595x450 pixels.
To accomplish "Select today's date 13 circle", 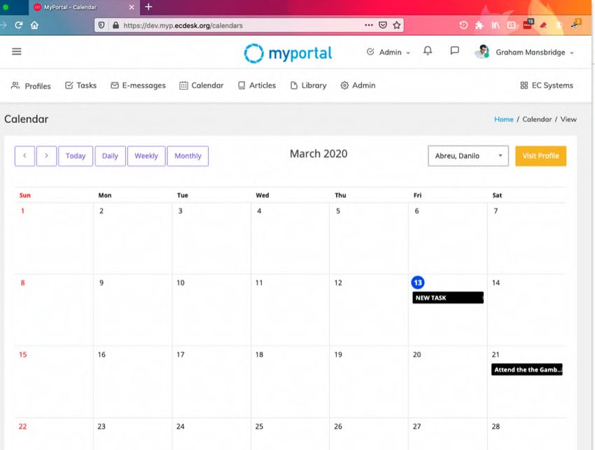I will [418, 283].
